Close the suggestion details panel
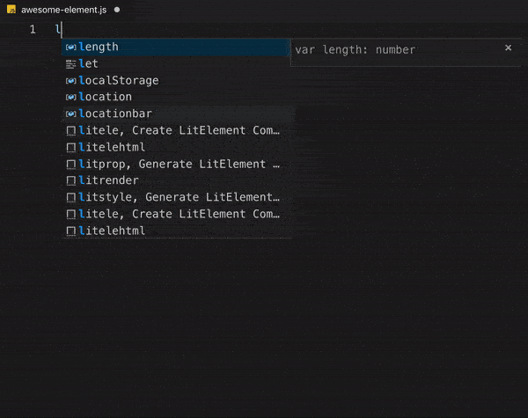The image size is (528, 418). (x=508, y=48)
